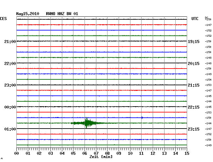Click the 22:15 UTC time label
This screenshot has height=162, width=213.
pyautogui.click(x=194, y=107)
